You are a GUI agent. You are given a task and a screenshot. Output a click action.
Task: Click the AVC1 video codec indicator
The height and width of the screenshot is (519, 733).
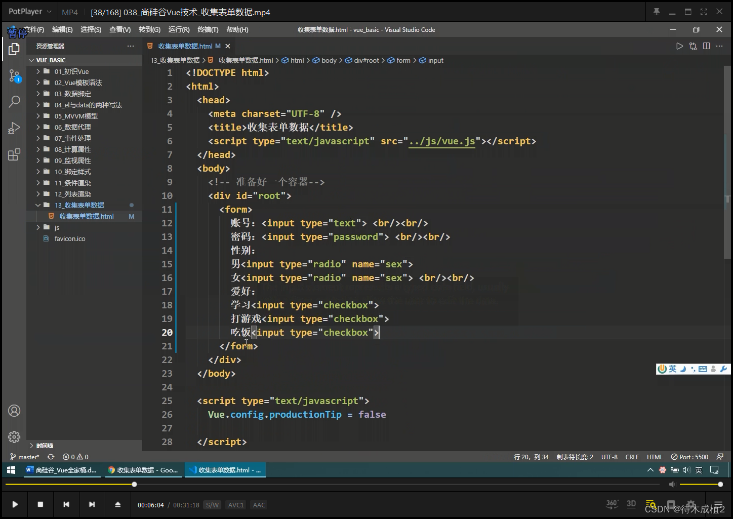click(236, 505)
